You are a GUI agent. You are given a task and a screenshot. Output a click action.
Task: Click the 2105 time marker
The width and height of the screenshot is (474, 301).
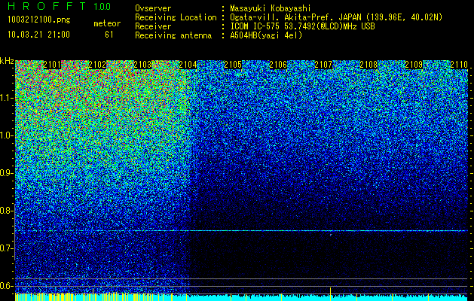point(233,65)
